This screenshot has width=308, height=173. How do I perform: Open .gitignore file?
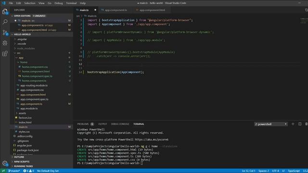[23, 141]
